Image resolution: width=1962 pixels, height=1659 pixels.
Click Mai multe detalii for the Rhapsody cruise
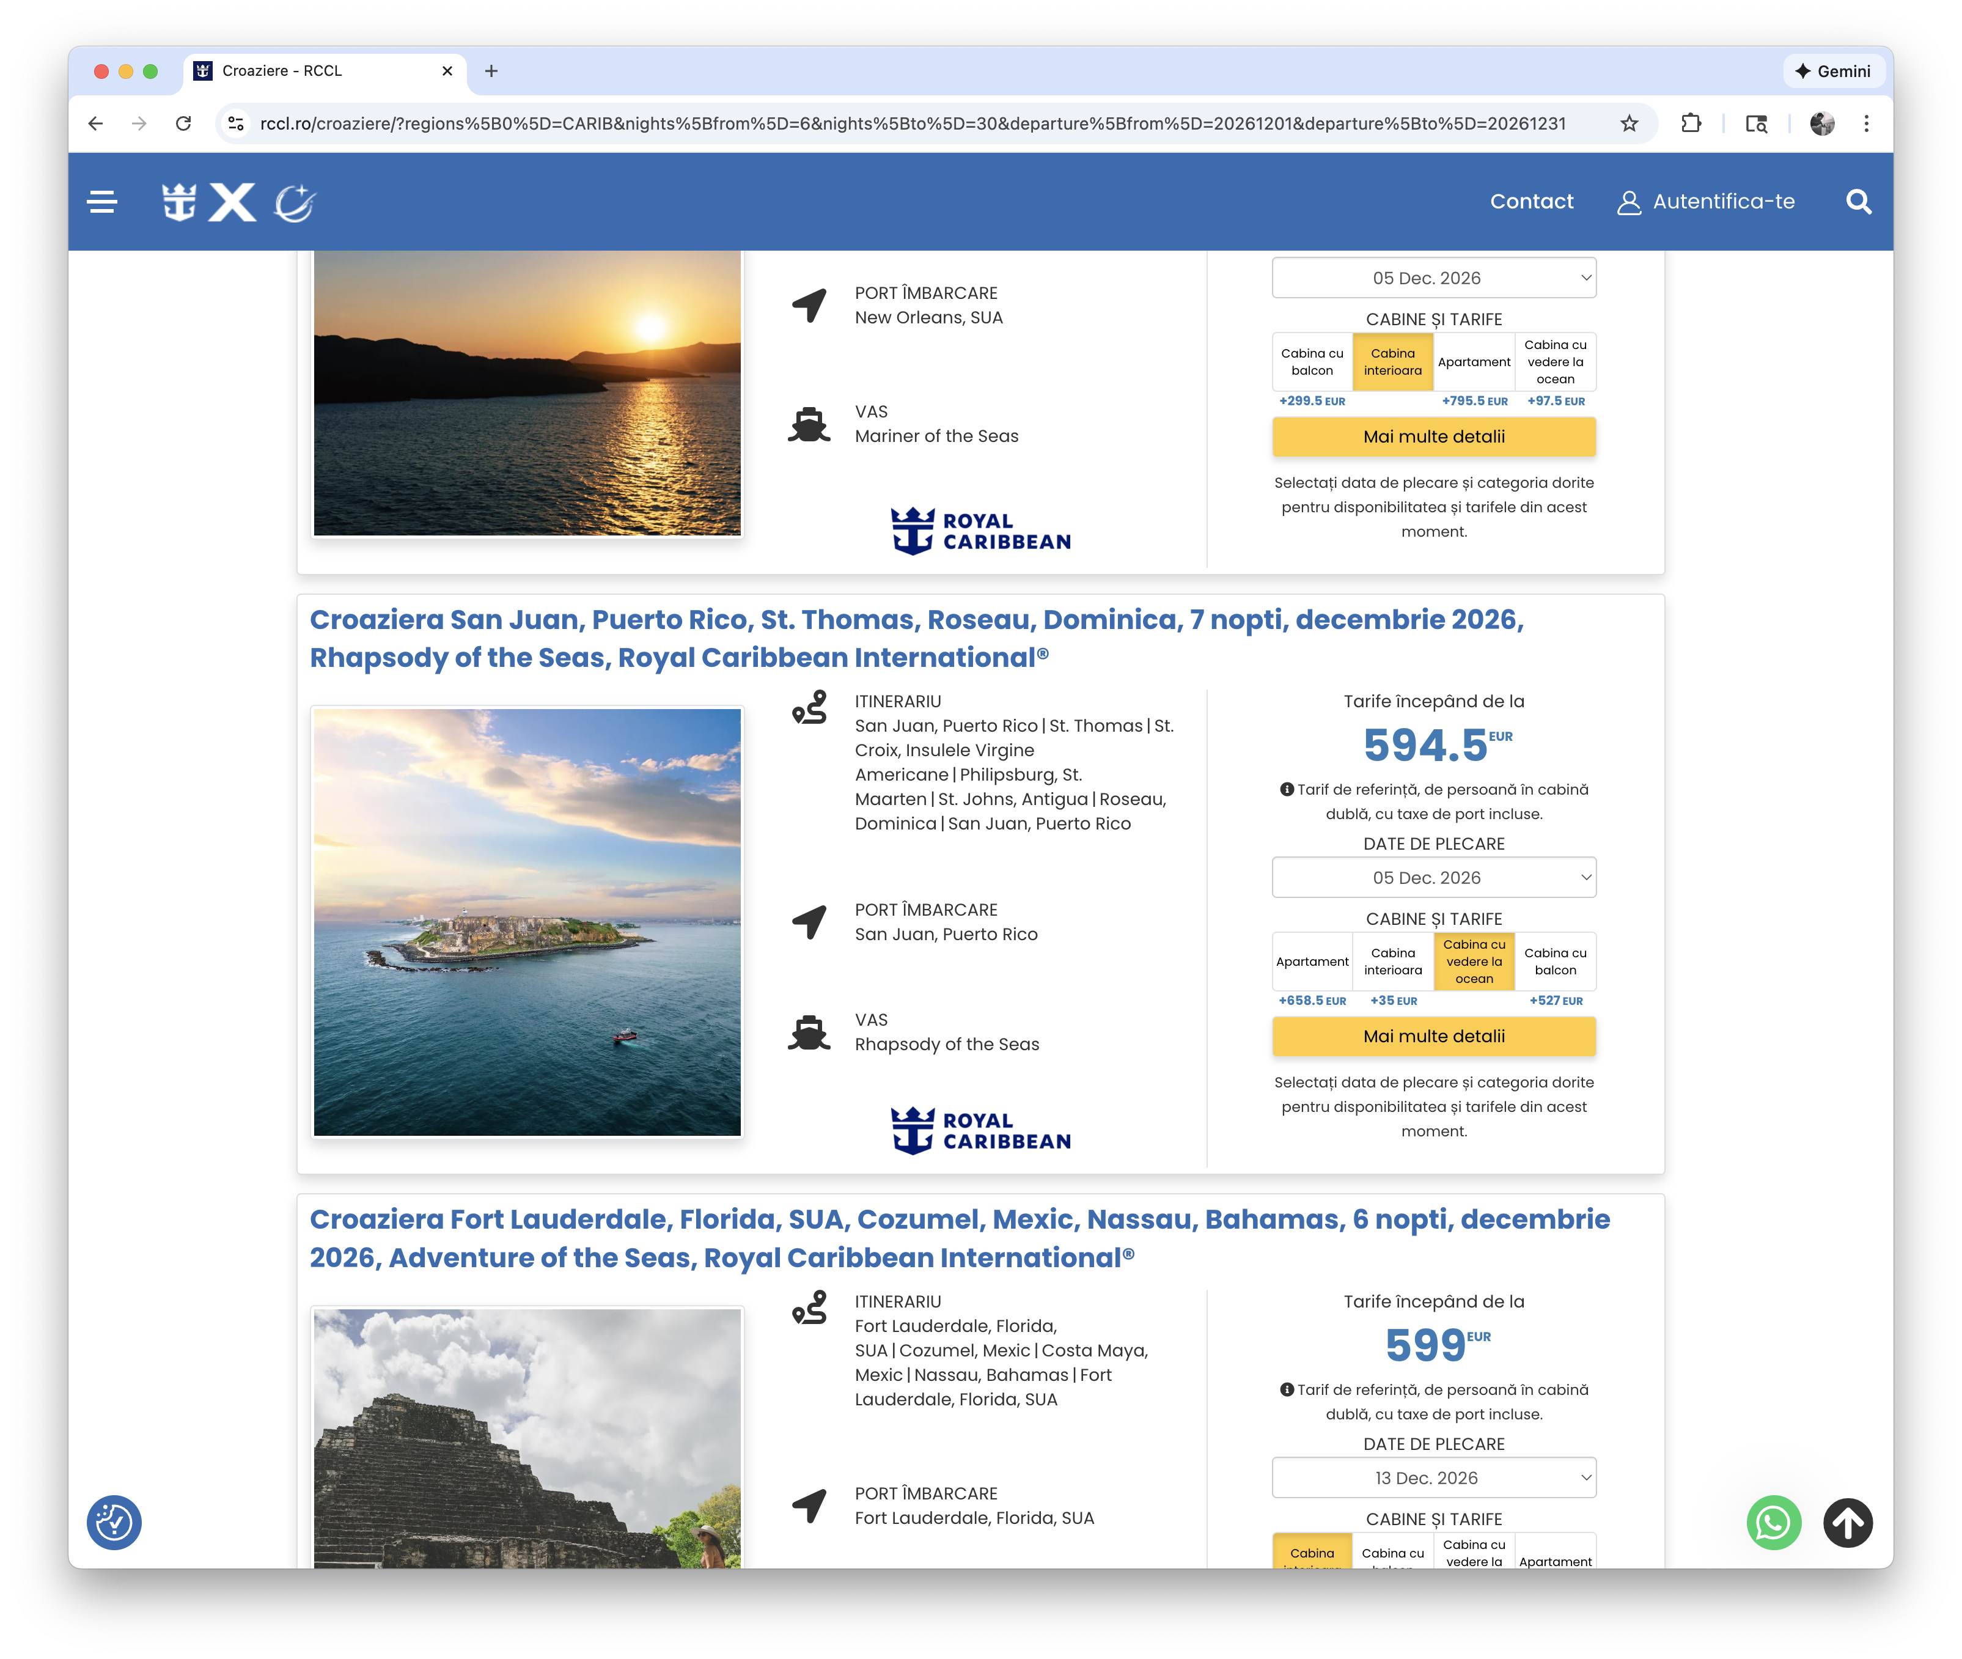(x=1433, y=1035)
